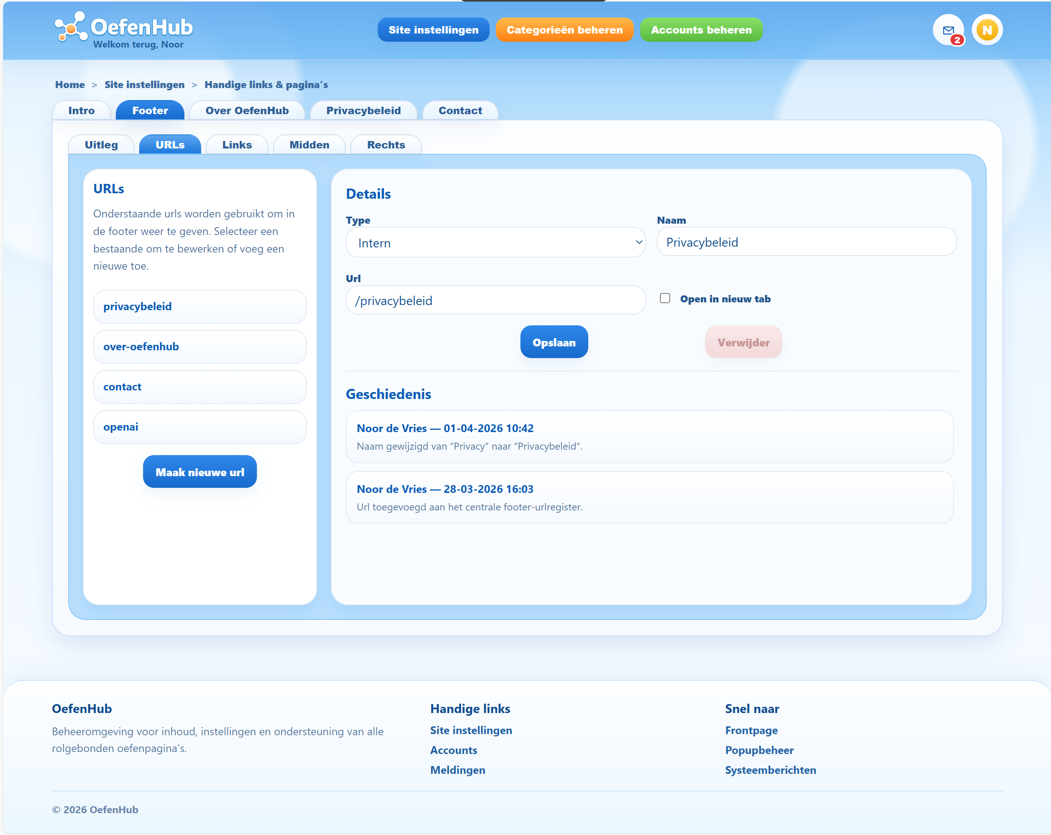
Task: Open the N user avatar menu
Action: [987, 30]
